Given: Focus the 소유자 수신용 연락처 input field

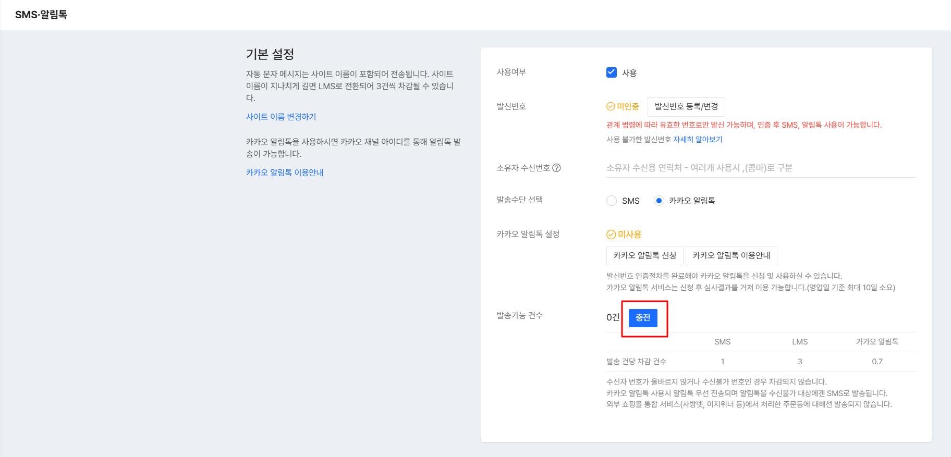Looking at the screenshot, I should coord(761,168).
